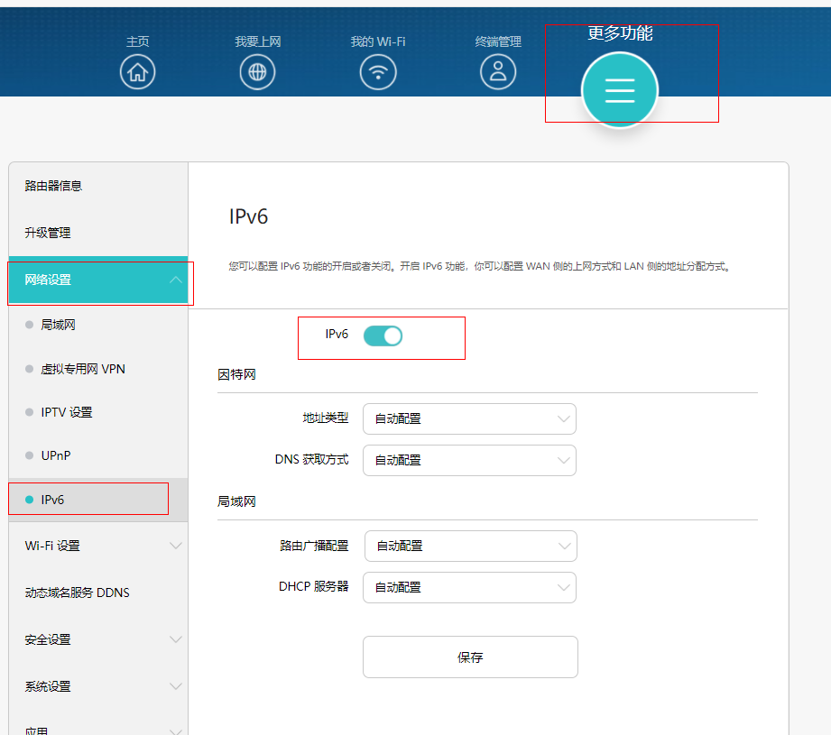Disable the IPv6 toggle switch
This screenshot has width=831, height=735.
[383, 334]
